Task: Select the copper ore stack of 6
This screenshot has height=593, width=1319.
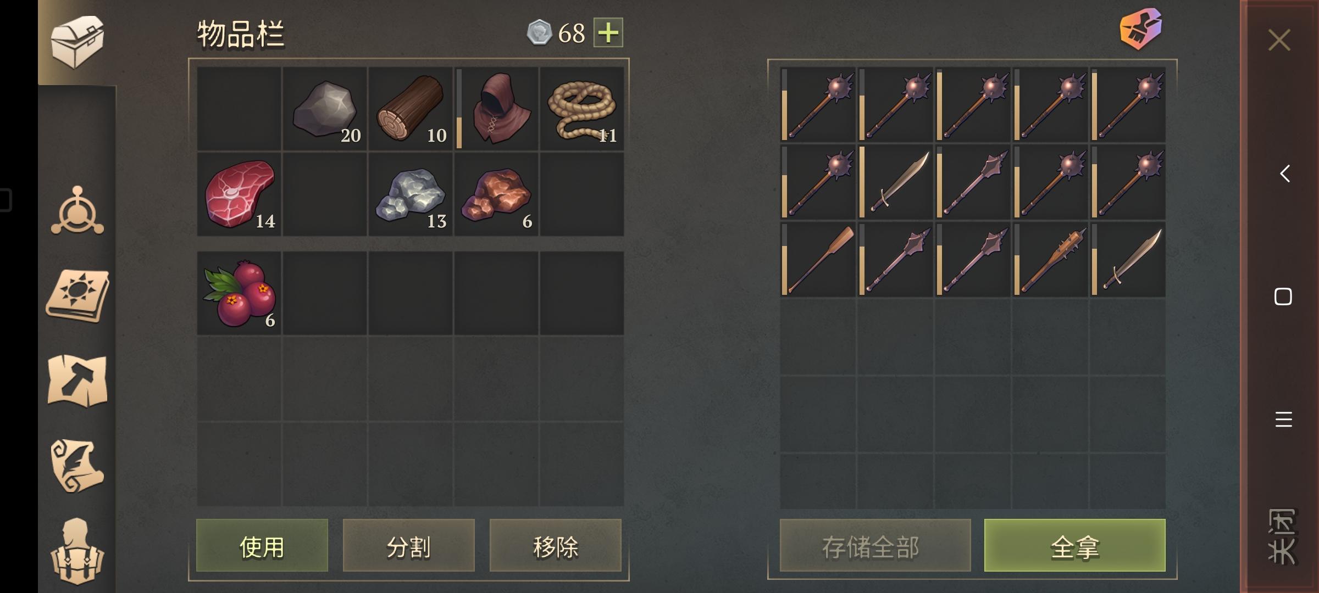Action: tap(496, 194)
